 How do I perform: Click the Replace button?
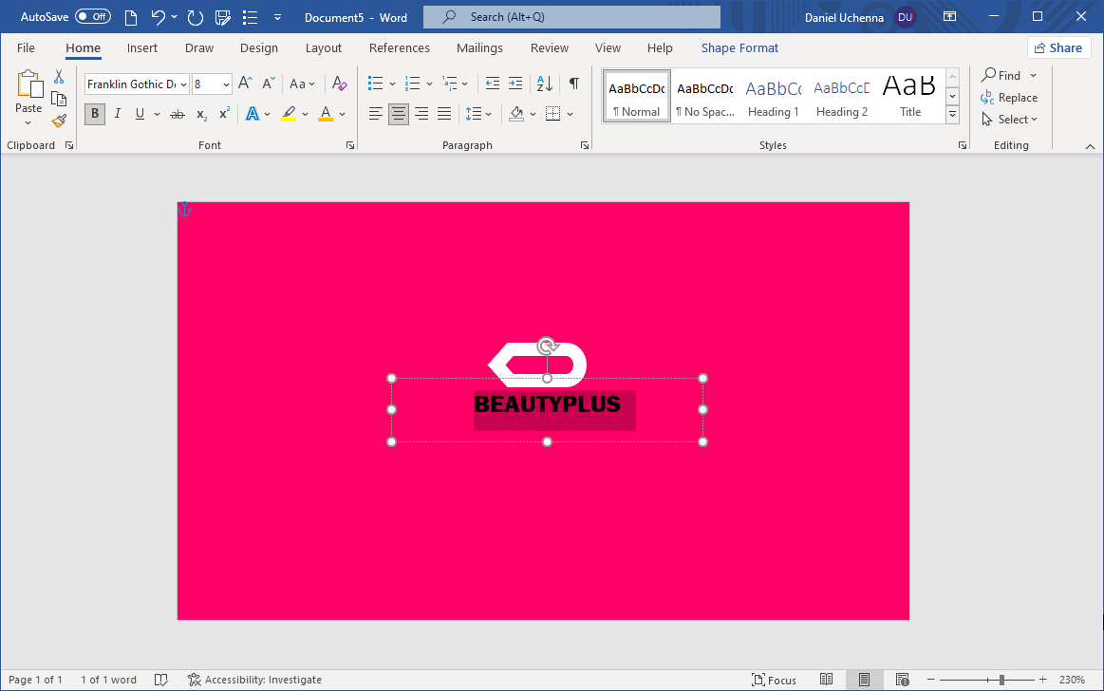point(1009,98)
